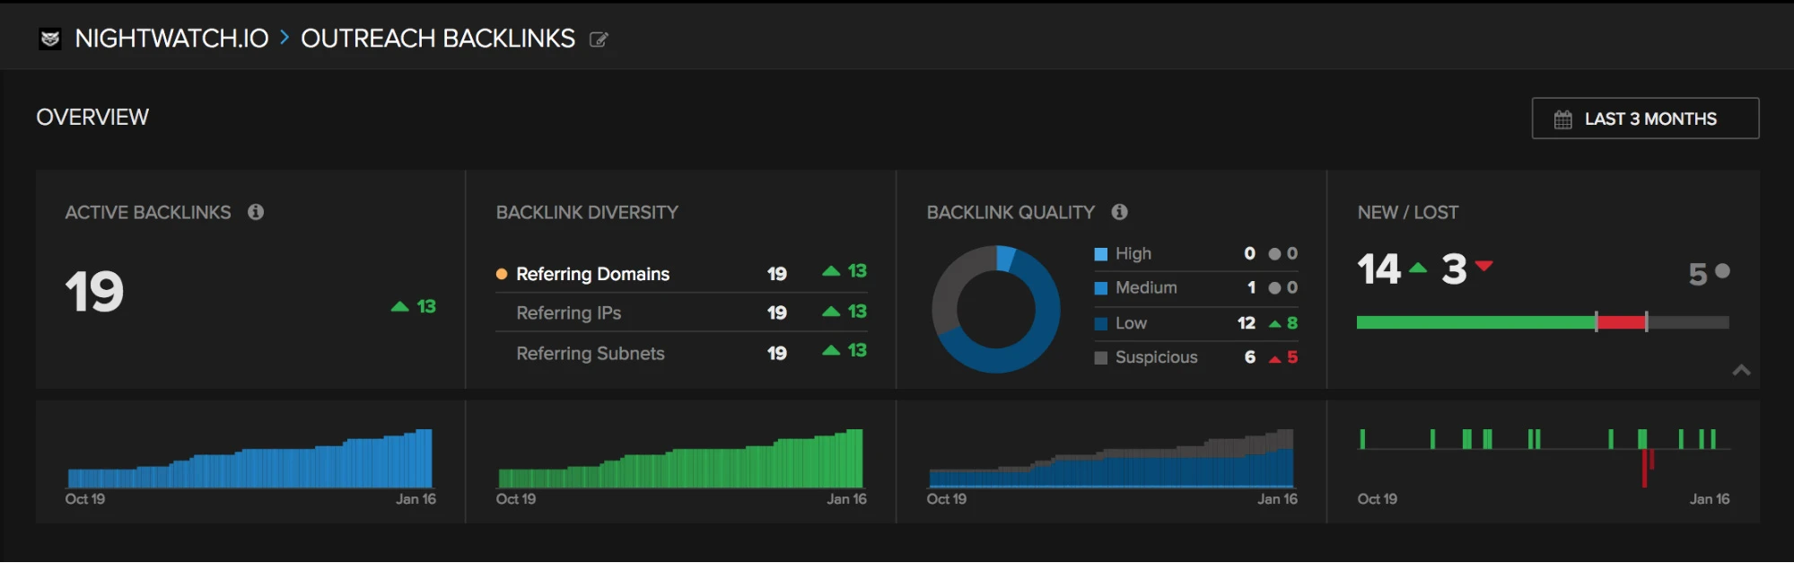Click the green up arrow beside 14 new

1418,268
